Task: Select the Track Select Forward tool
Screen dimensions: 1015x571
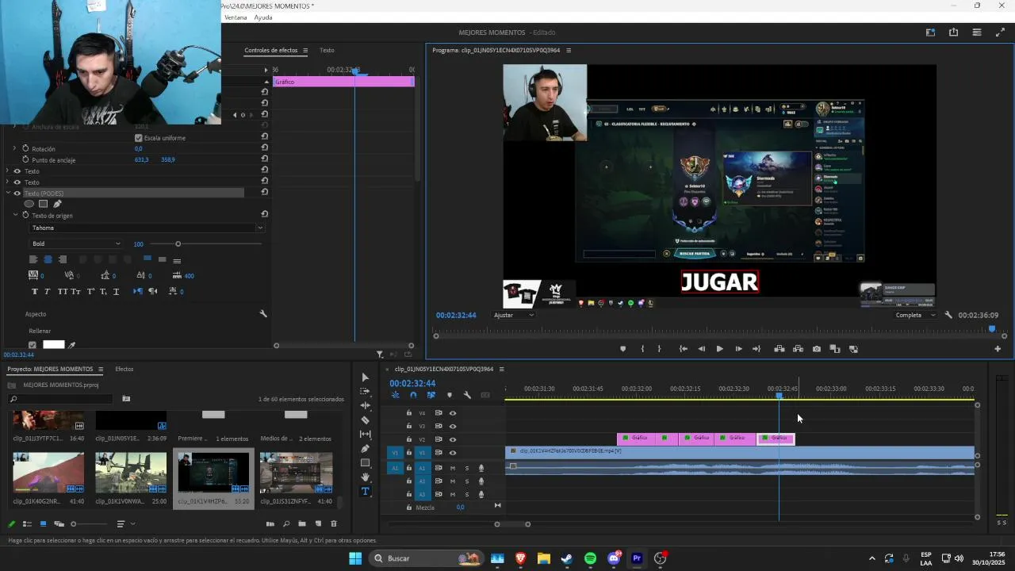Action: 365,392
